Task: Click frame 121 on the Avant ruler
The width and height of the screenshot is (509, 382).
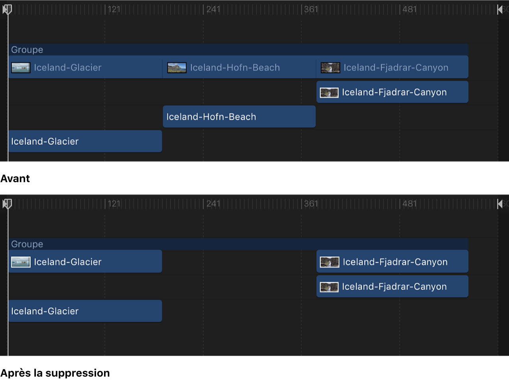Action: click(x=105, y=9)
